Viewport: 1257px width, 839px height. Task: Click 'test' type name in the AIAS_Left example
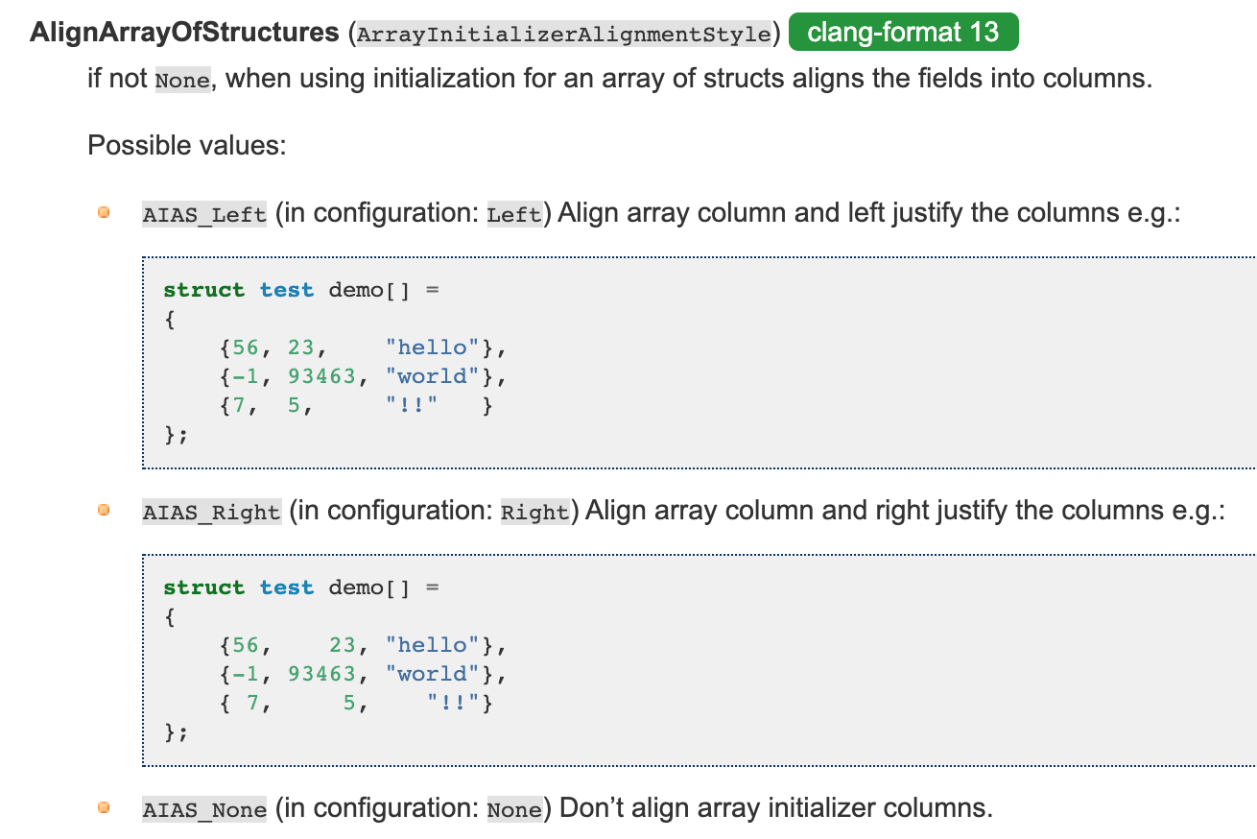tap(287, 290)
